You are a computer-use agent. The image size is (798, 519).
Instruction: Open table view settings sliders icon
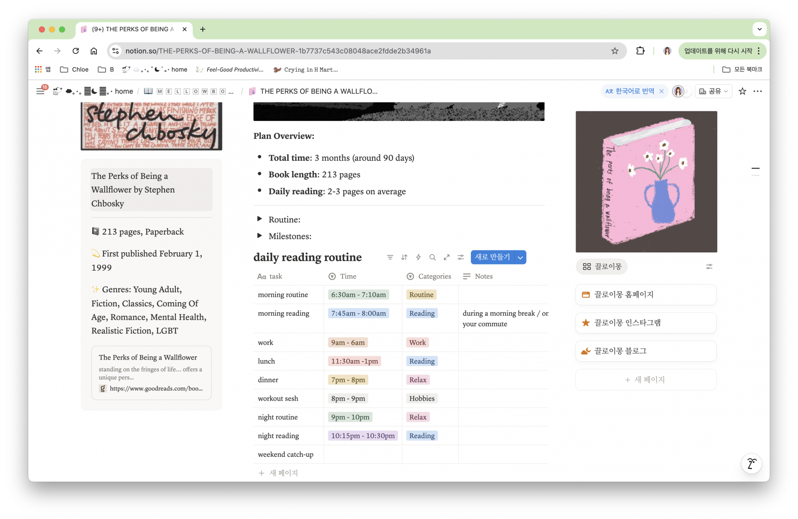[461, 257]
